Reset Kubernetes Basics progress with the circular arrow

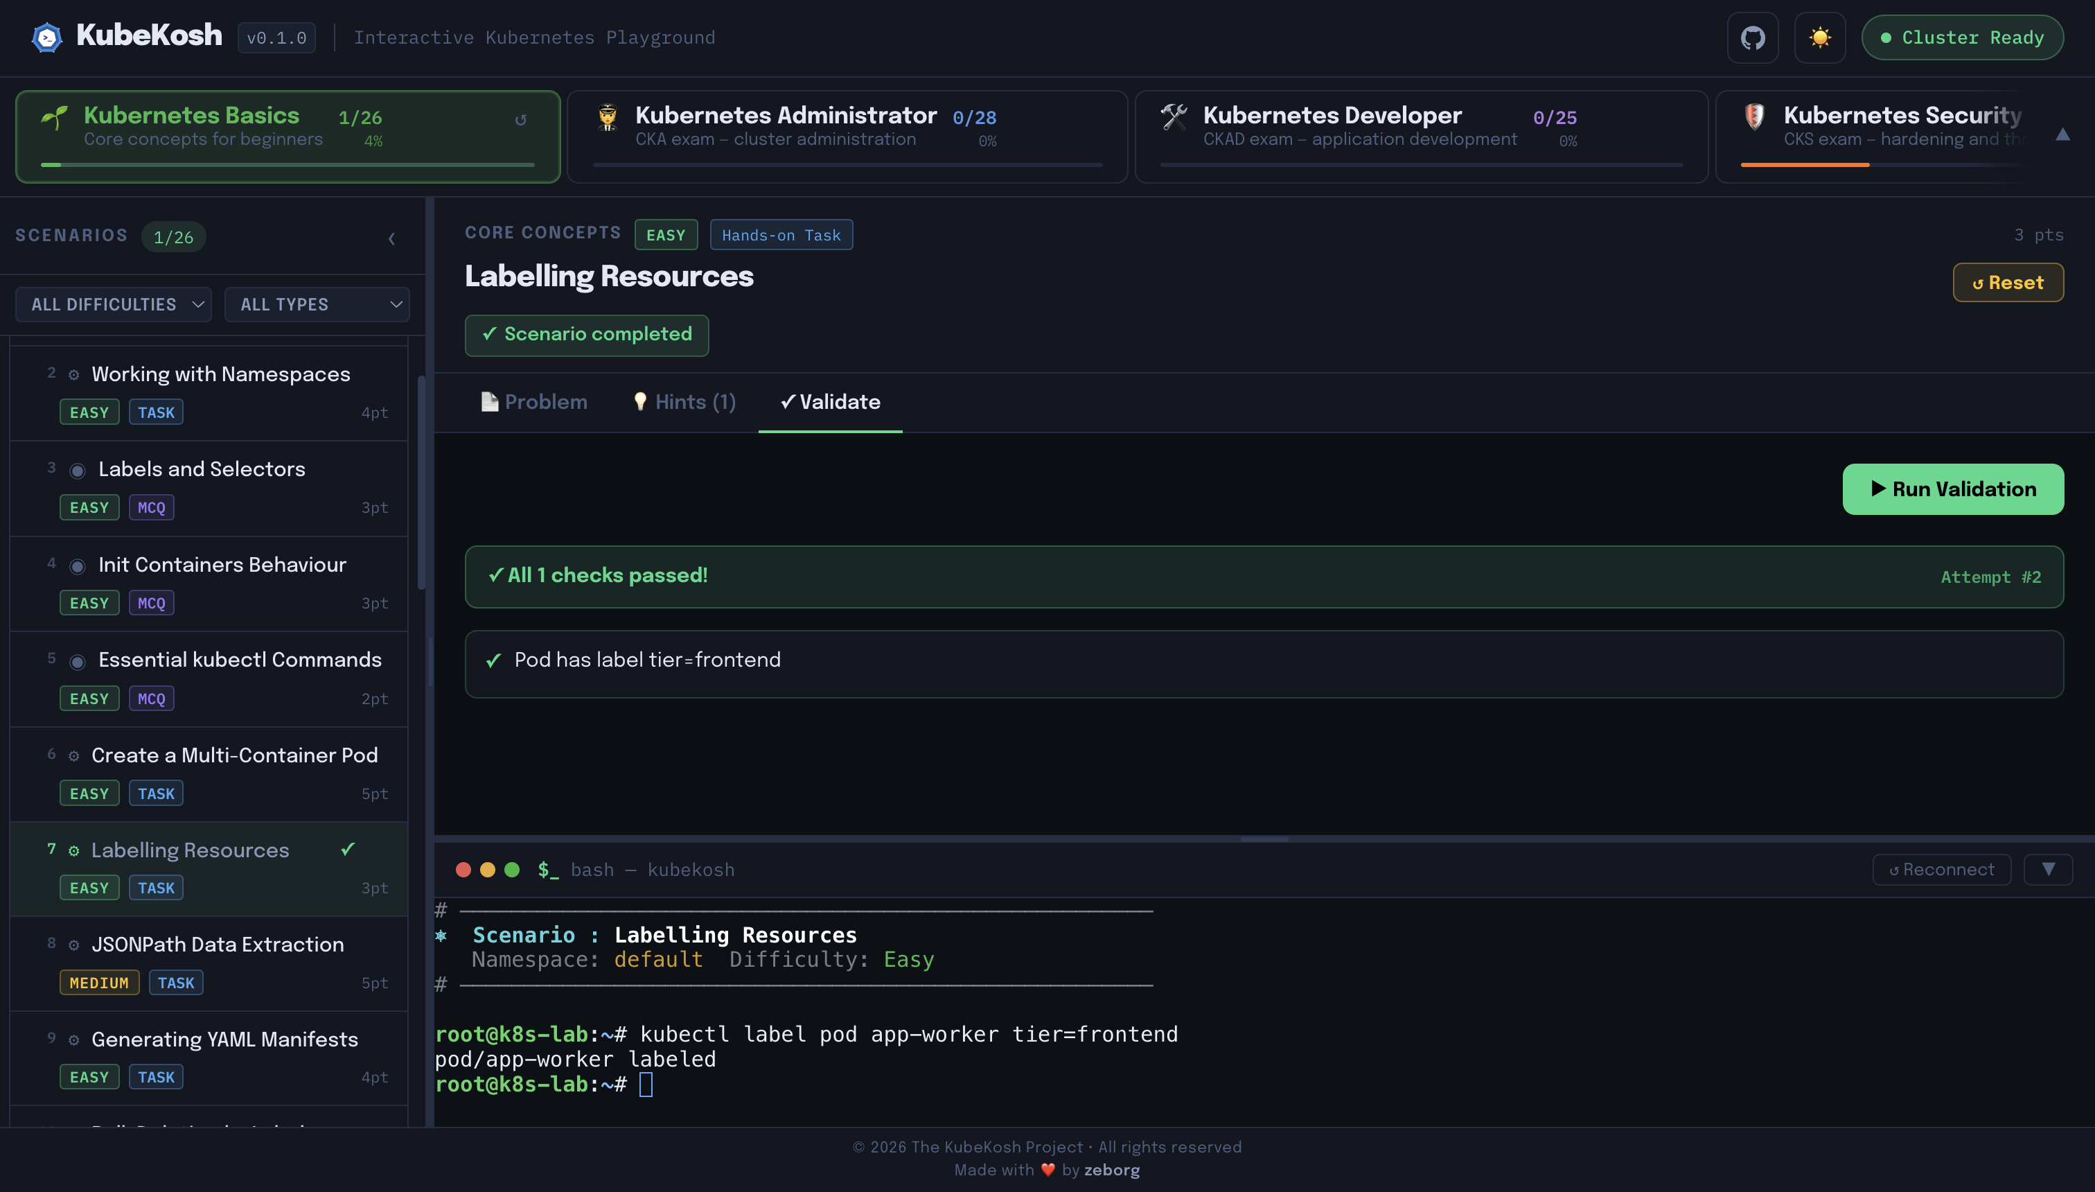520,119
